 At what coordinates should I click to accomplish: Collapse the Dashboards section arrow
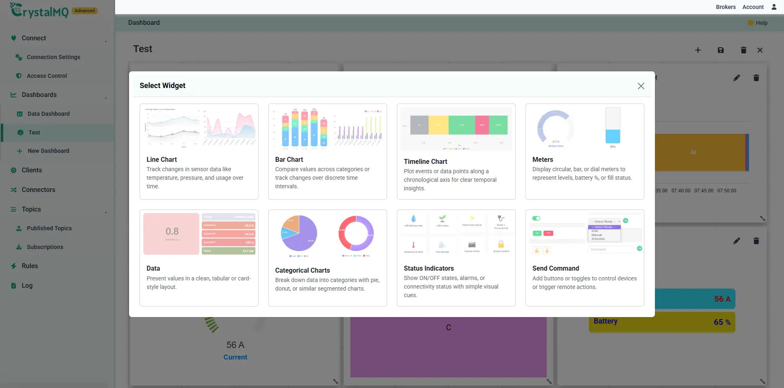[x=106, y=98]
